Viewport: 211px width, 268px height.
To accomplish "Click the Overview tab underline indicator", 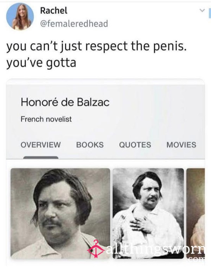I will (41, 158).
